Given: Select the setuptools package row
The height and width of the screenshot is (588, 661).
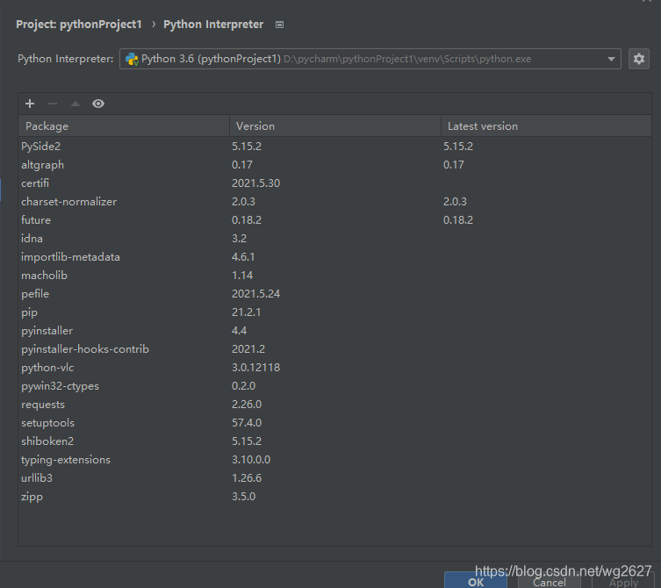Looking at the screenshot, I should pos(334,423).
